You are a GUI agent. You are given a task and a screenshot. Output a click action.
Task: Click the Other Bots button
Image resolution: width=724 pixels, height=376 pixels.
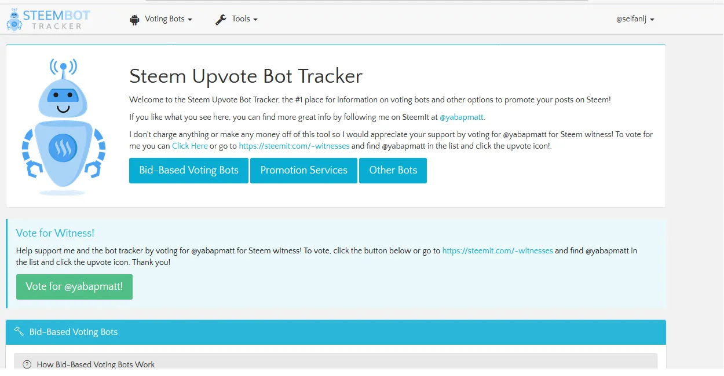(393, 171)
